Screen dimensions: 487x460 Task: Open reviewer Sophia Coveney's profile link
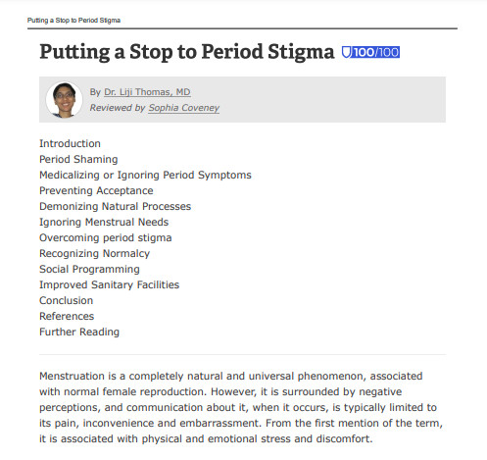pos(184,108)
